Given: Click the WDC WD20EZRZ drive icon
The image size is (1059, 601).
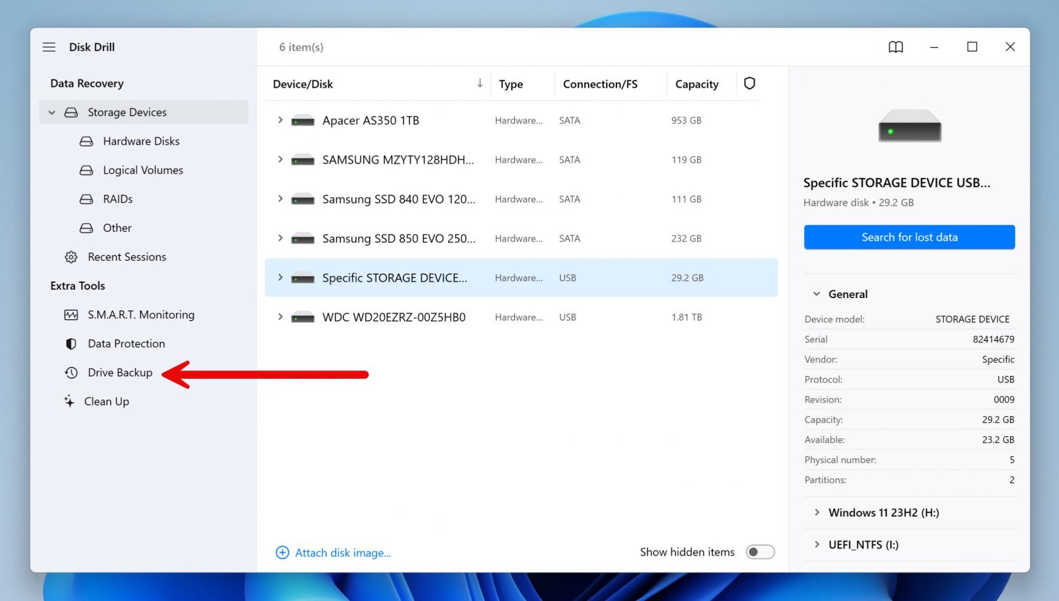Looking at the screenshot, I should [x=303, y=317].
